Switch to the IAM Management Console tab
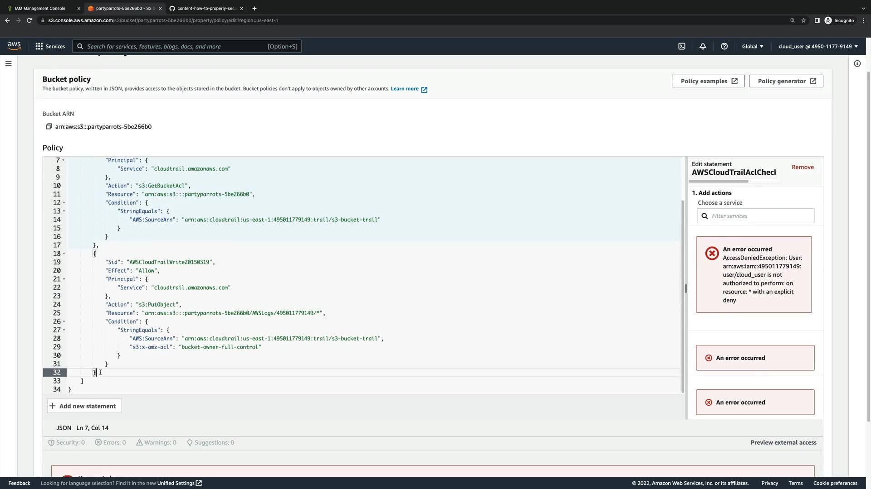Image resolution: width=871 pixels, height=489 pixels. pos(40,8)
